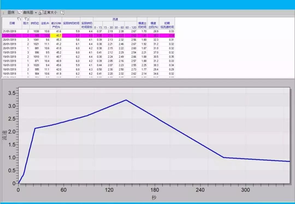Click the help question mark icon

[62, 13]
